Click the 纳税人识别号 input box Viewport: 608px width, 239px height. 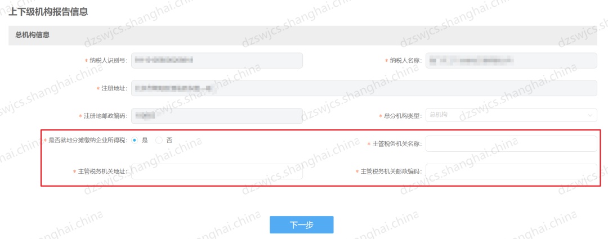coord(217,60)
